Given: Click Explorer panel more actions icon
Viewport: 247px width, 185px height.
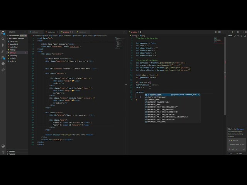Looking at the screenshot, I should pyautogui.click(x=25, y=32).
